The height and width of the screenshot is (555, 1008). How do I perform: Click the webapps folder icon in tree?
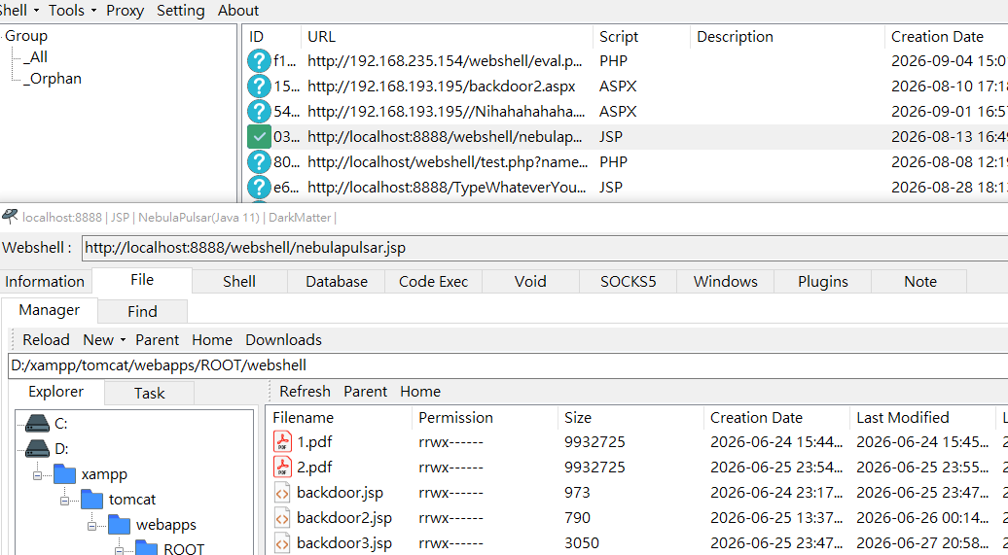[x=120, y=525]
